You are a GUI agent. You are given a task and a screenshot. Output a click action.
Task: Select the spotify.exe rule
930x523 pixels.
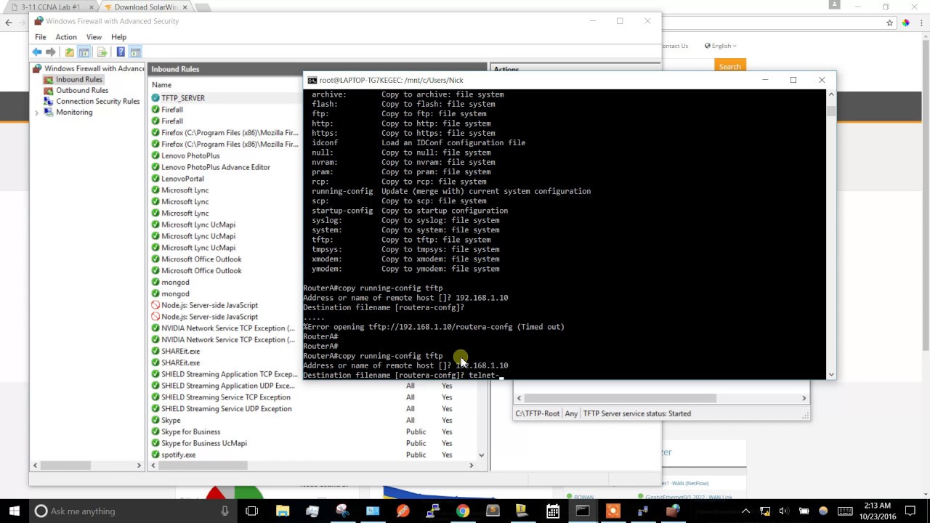tap(178, 455)
